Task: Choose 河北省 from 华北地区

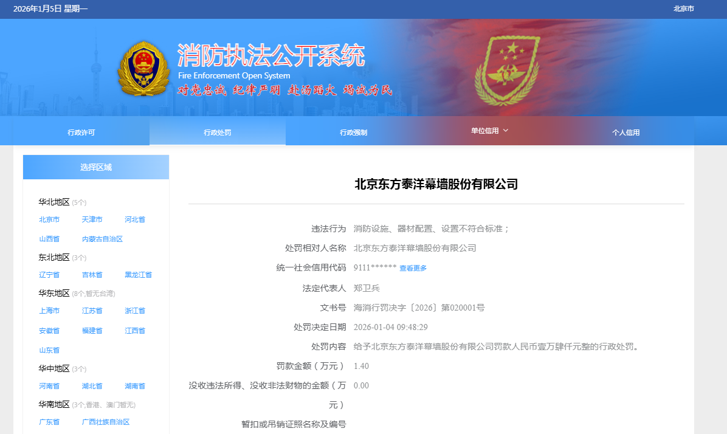Action: click(135, 219)
